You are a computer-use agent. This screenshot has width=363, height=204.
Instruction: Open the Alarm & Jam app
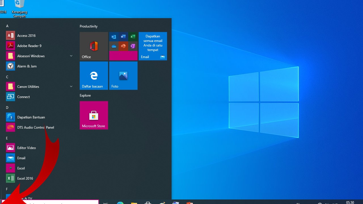[39, 66]
